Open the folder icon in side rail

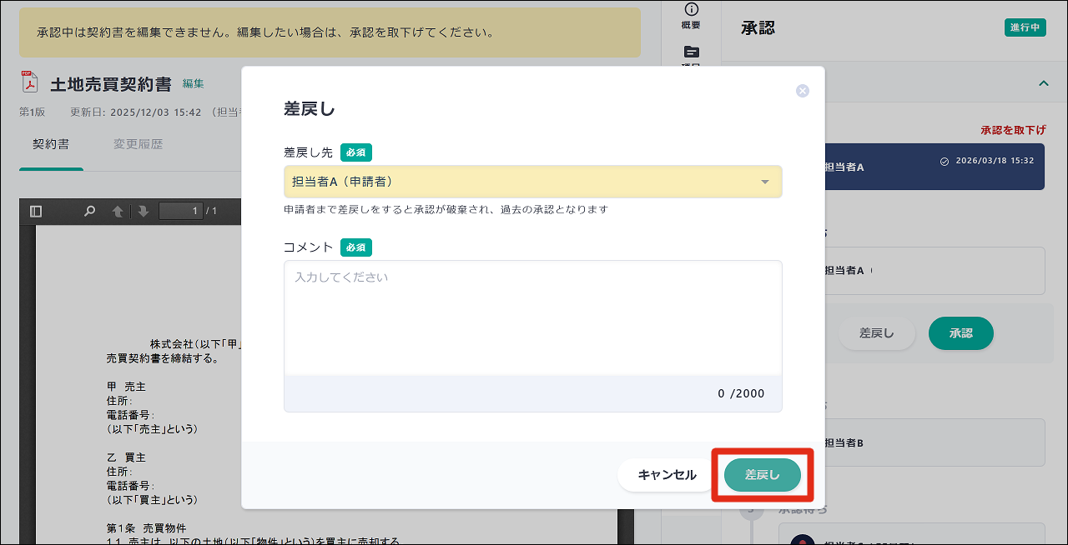[691, 52]
